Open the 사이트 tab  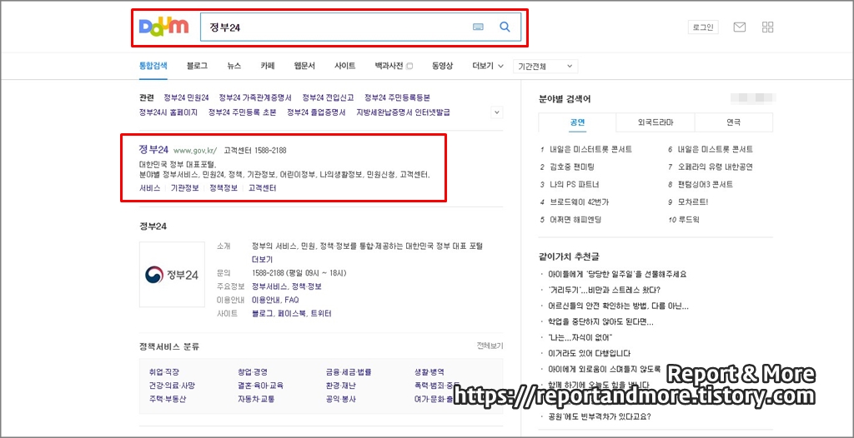344,66
